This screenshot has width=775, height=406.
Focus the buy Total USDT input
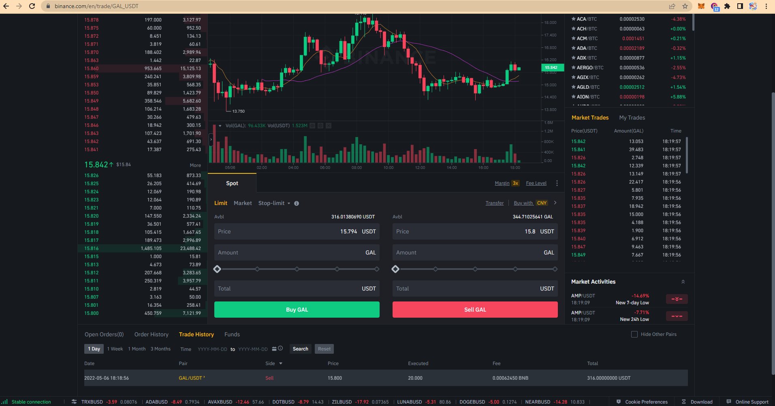297,288
